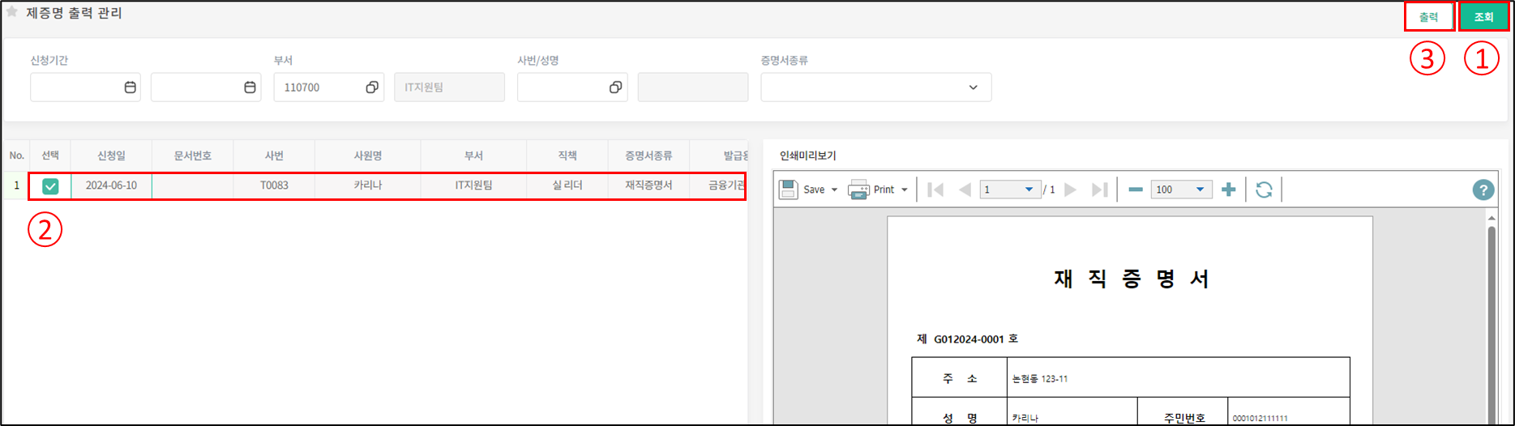Open the Print options menu
The image size is (1515, 426).
point(905,190)
